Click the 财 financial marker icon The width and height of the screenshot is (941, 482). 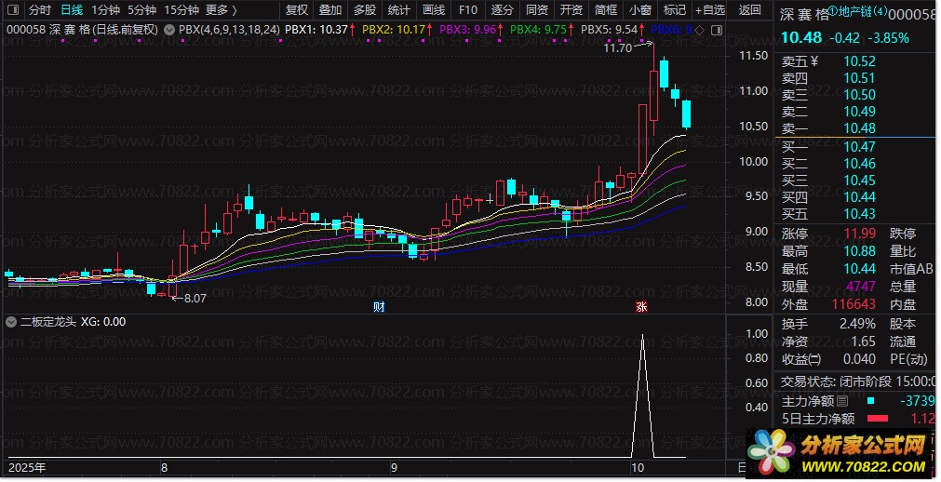pos(379,306)
